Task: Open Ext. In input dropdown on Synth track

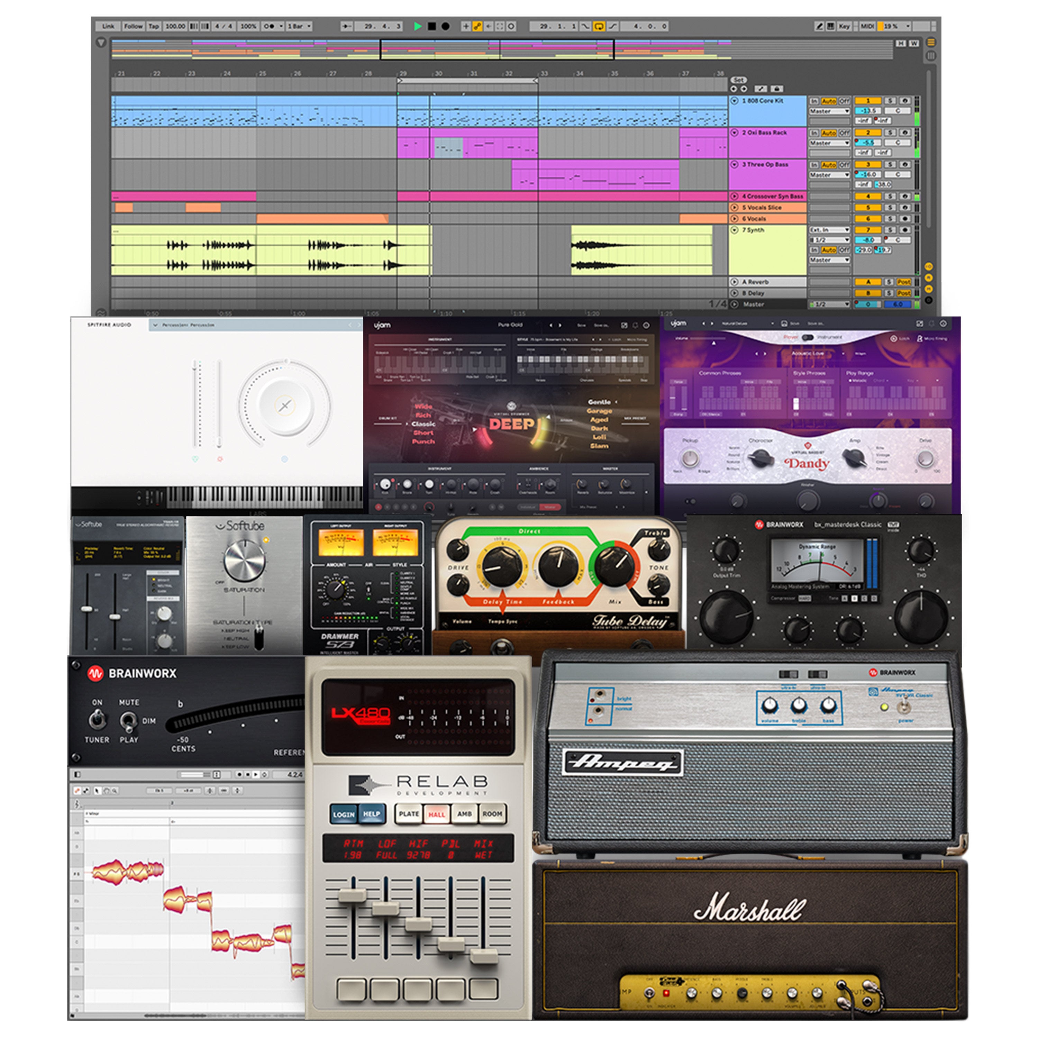Action: pyautogui.click(x=829, y=230)
